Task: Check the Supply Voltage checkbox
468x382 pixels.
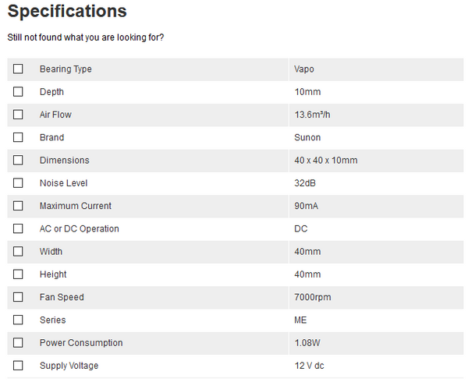Action: coord(18,366)
